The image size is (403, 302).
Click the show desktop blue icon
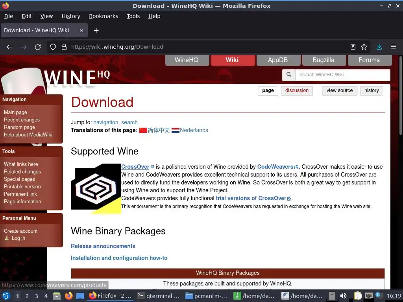(80, 296)
